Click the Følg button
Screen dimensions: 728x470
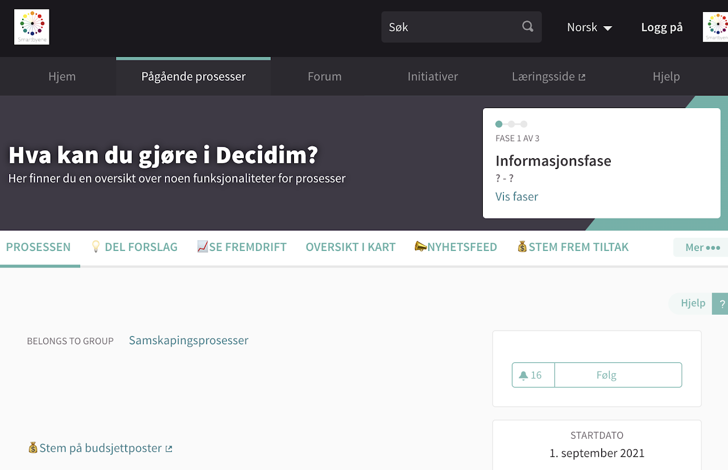[618, 375]
